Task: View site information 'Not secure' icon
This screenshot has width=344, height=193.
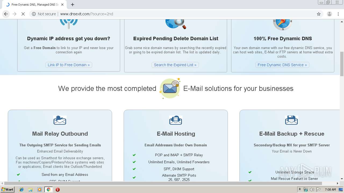Action: (x=34, y=14)
